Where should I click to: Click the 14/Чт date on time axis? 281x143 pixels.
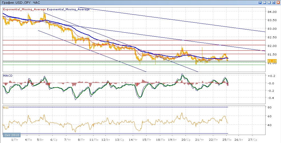(x=133, y=140)
